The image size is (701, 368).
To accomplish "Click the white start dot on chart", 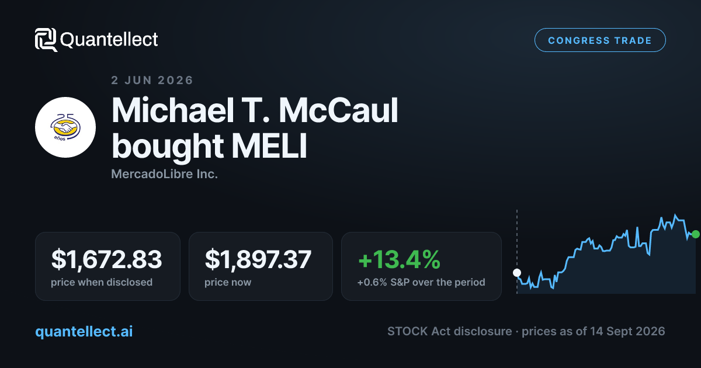I will tap(516, 273).
